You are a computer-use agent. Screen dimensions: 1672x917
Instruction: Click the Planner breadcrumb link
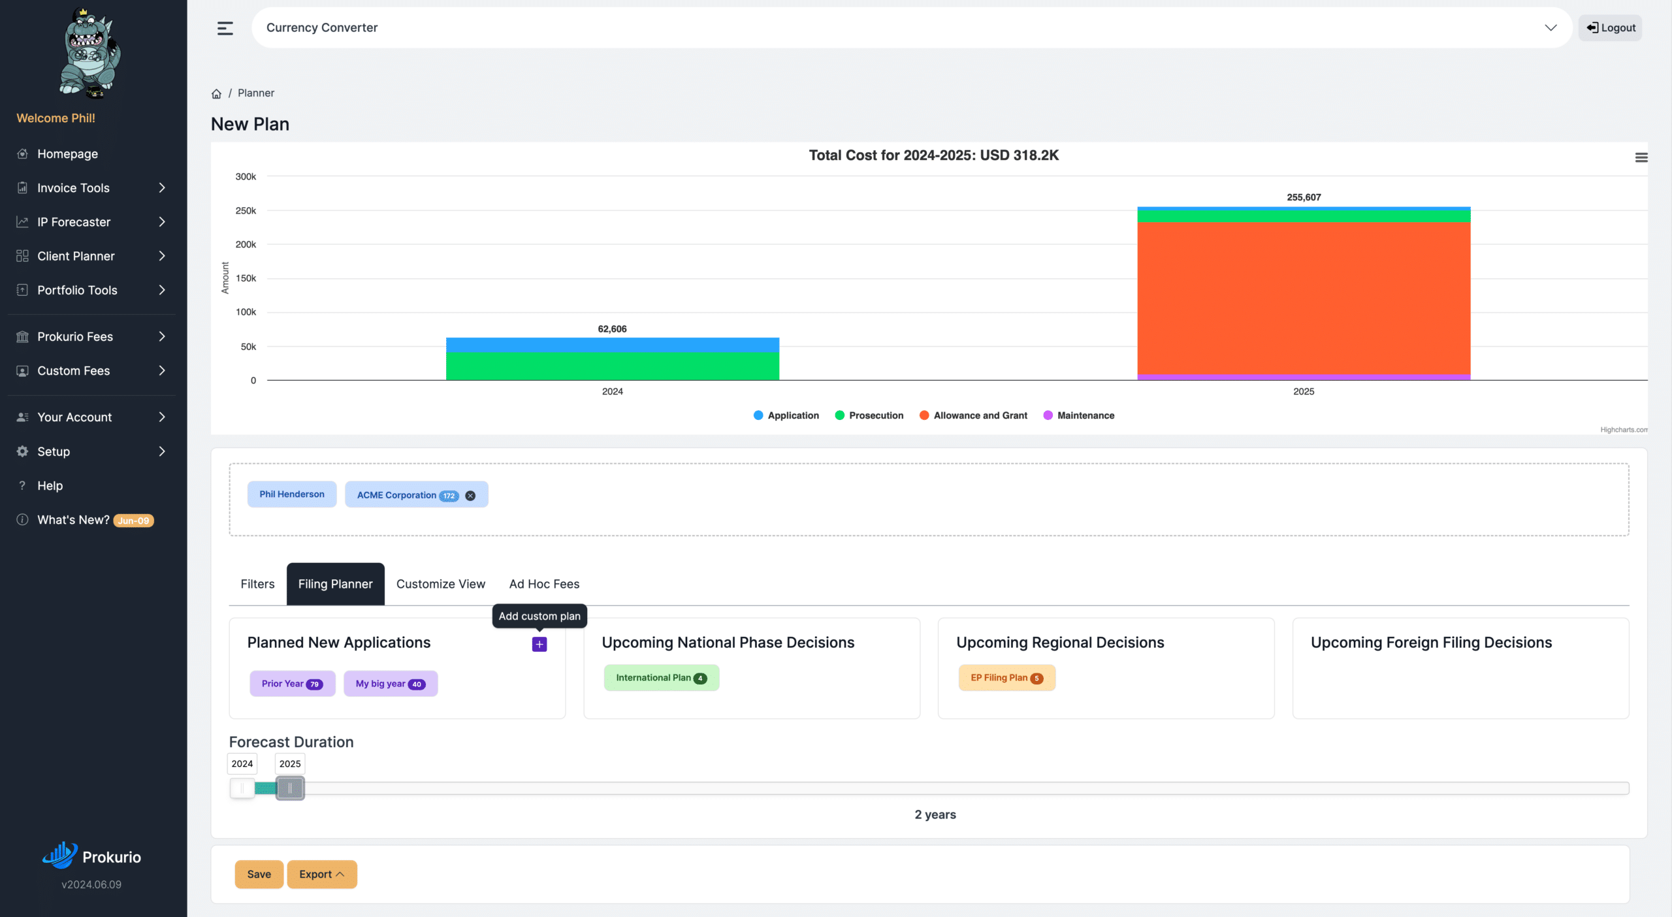pos(255,93)
